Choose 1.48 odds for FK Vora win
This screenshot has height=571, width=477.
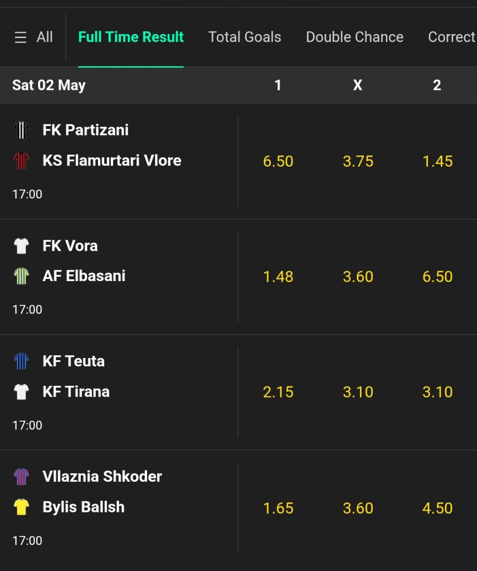(278, 277)
